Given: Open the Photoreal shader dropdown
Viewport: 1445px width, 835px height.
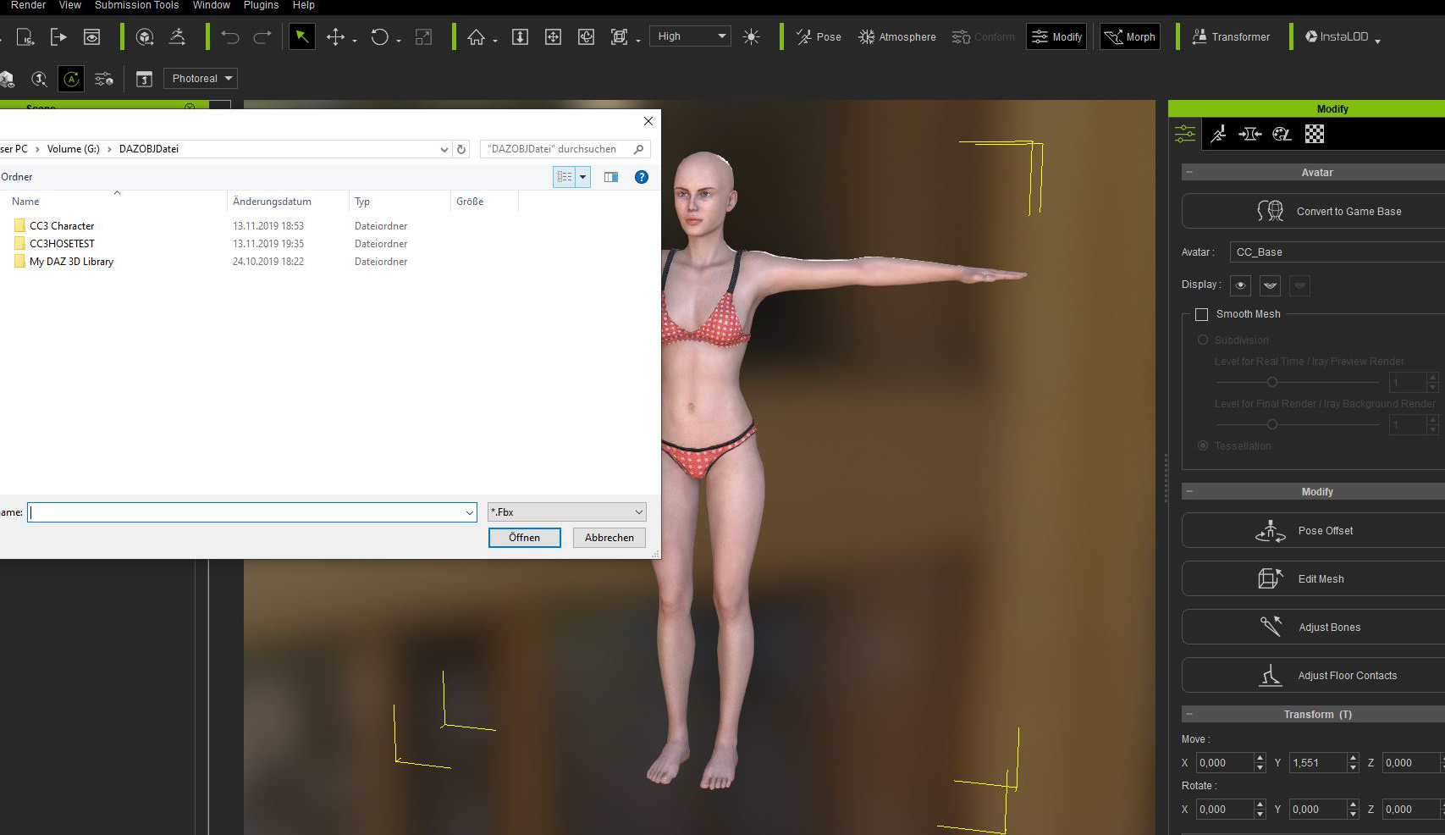Looking at the screenshot, I should (x=201, y=79).
